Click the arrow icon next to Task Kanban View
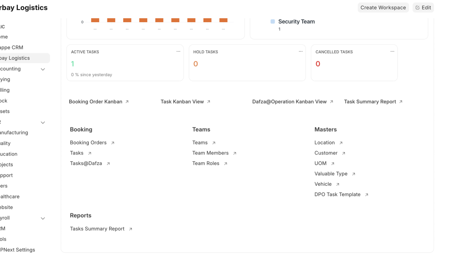 pos(208,101)
